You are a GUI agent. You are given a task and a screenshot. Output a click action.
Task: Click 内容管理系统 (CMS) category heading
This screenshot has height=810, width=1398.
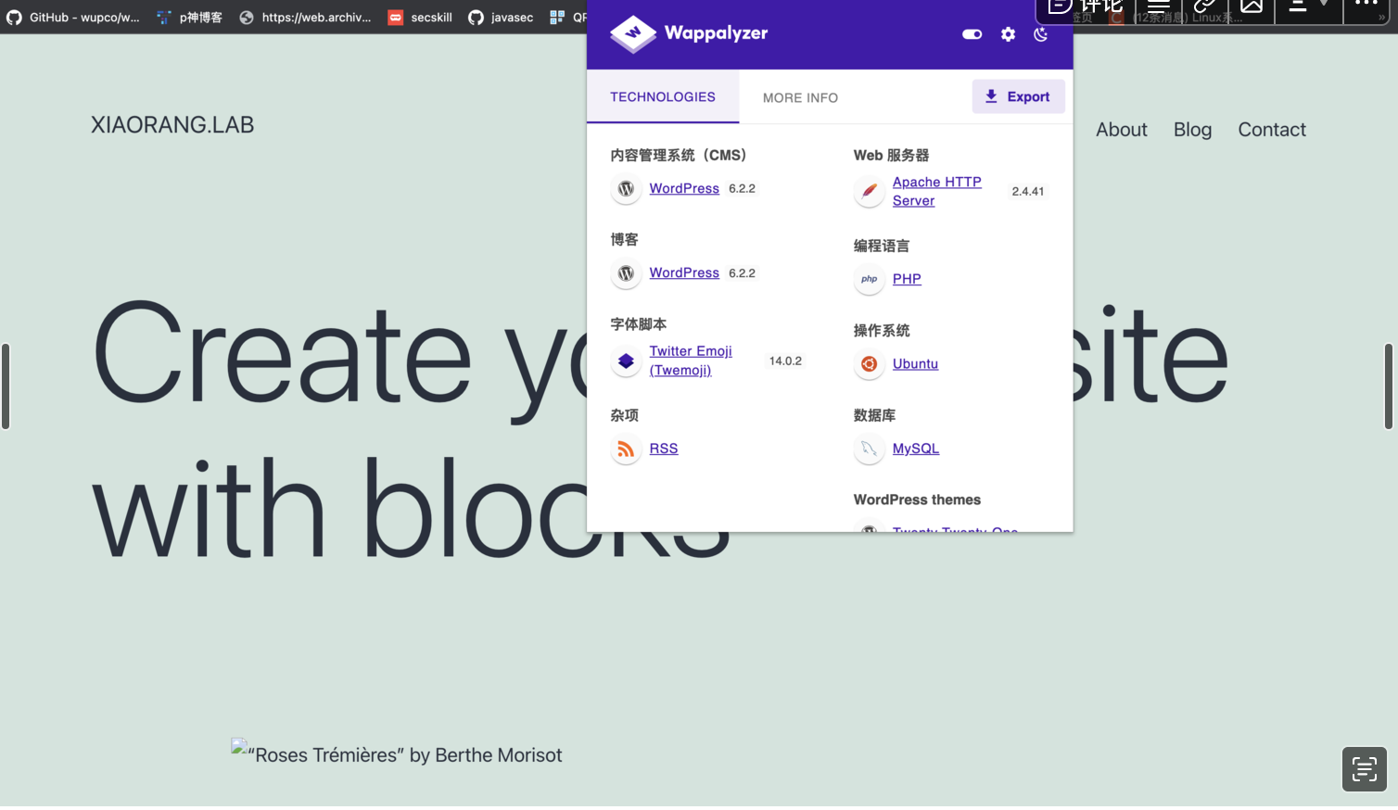678,155
